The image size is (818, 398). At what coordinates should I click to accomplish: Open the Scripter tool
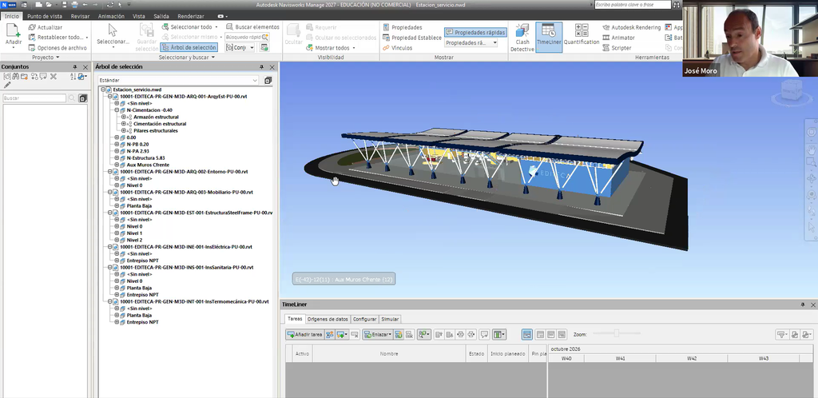(x=617, y=47)
